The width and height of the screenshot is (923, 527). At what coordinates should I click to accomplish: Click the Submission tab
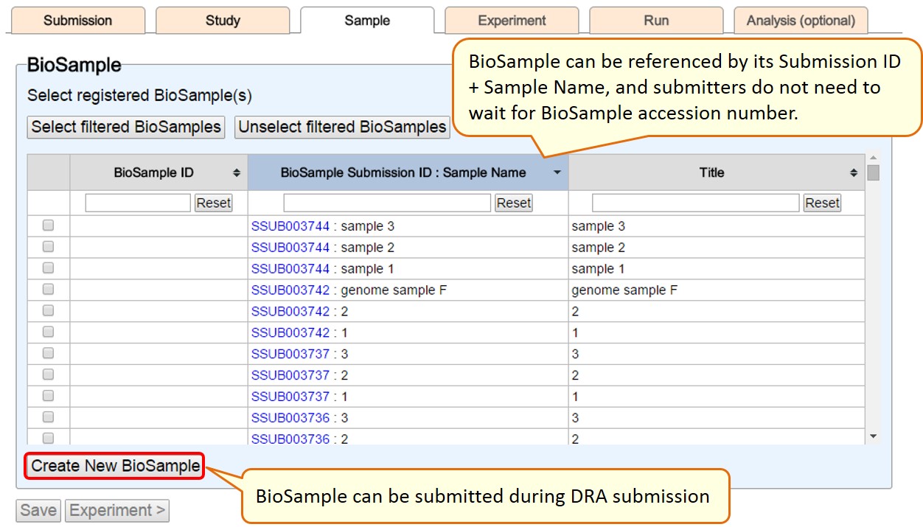pyautogui.click(x=77, y=21)
